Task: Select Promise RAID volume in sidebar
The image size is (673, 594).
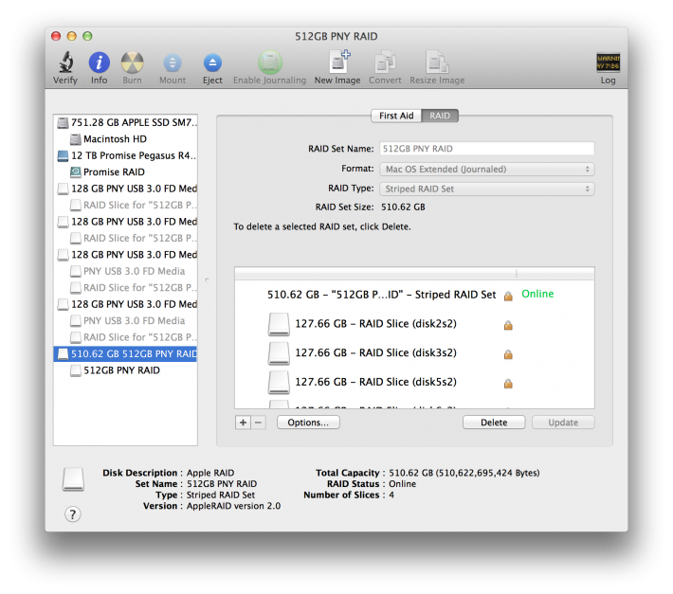Action: [125, 172]
